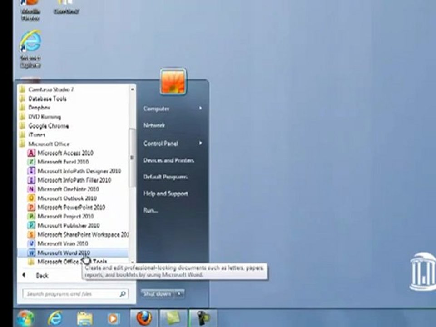Screen dimensions: 436x327
Task: Open the Camtasia recorder taskbar icon
Action: [x=203, y=318]
